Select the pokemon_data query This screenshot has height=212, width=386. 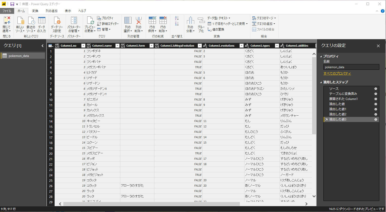point(23,56)
